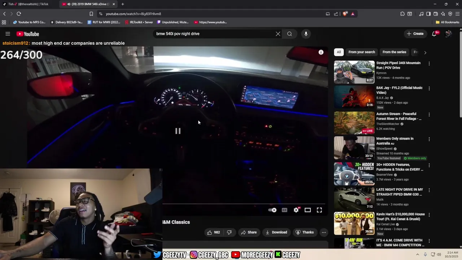Open Brave Wallet icon

click(x=436, y=14)
